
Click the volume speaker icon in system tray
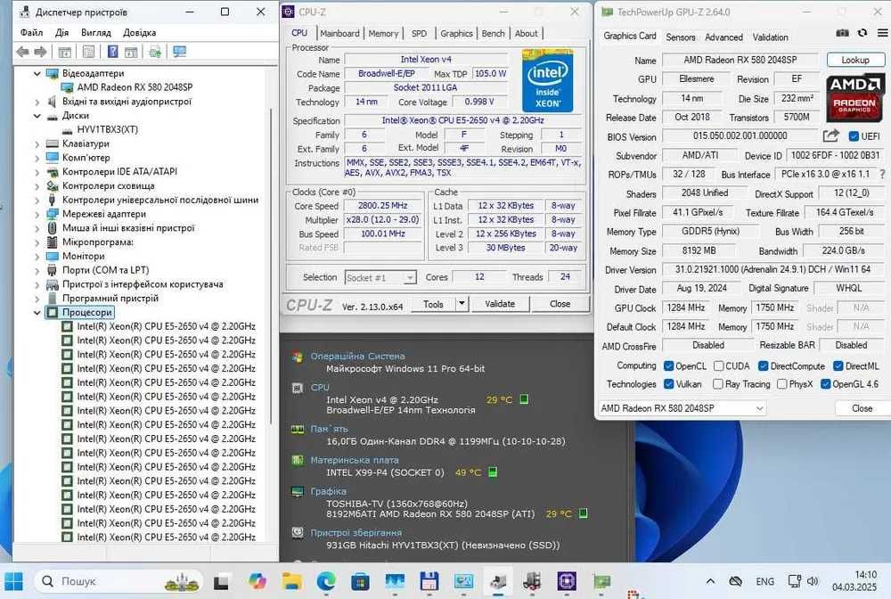(813, 581)
